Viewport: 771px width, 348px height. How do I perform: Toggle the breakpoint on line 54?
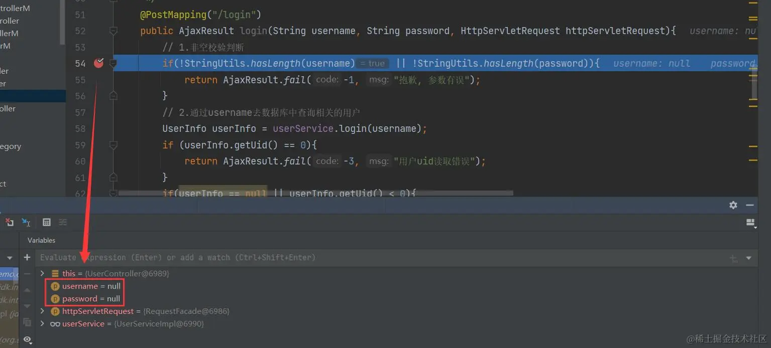(98, 63)
